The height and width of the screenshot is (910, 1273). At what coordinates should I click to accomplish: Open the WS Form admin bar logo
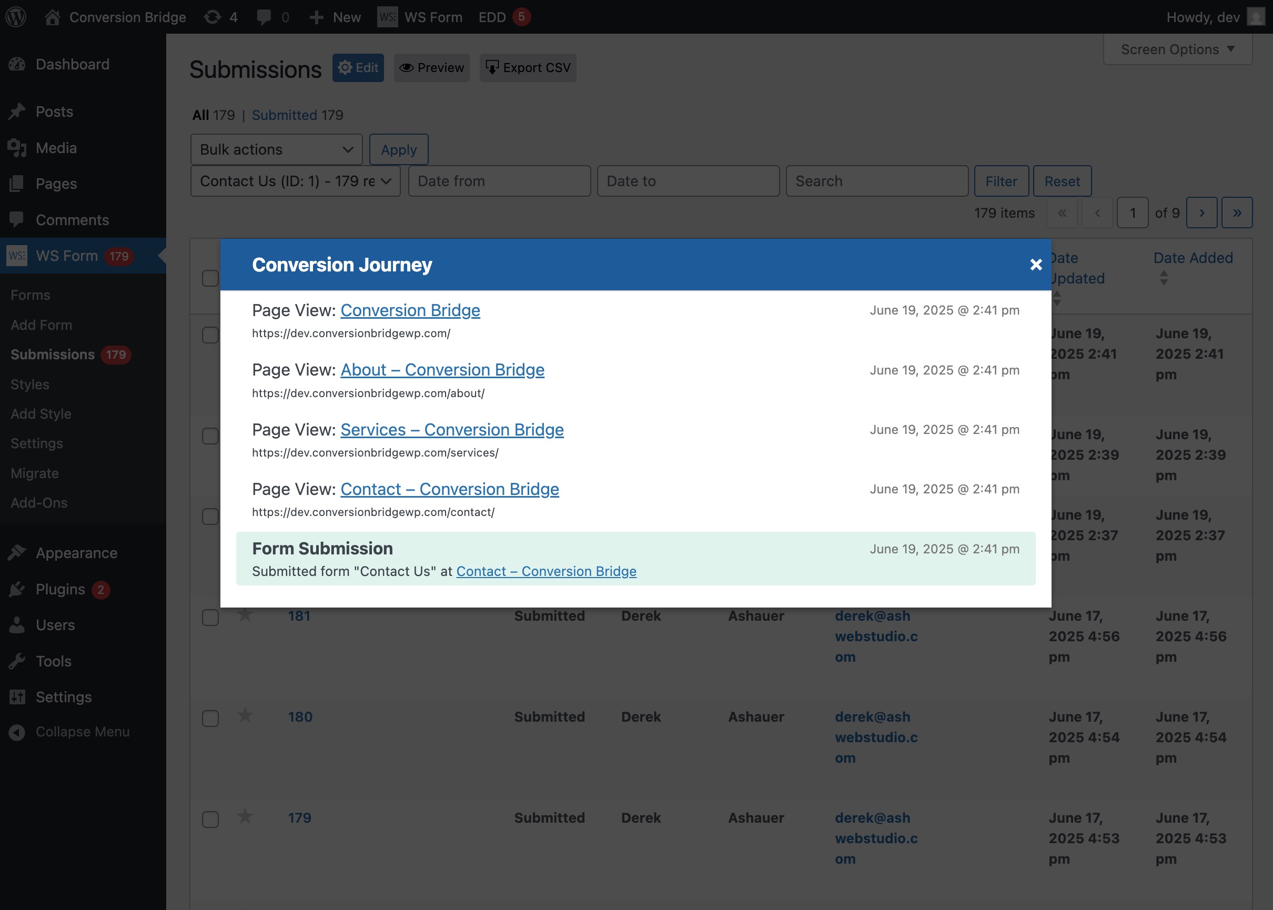(387, 17)
